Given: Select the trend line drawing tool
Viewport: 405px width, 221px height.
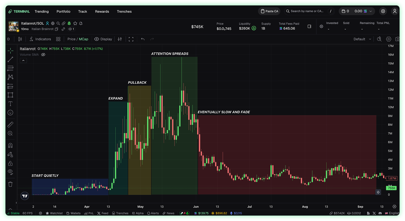Looking at the screenshot, I should pos(10,60).
